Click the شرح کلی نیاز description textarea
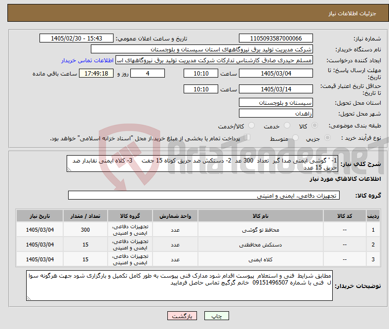This screenshot has width=389, height=329. pos(202,164)
